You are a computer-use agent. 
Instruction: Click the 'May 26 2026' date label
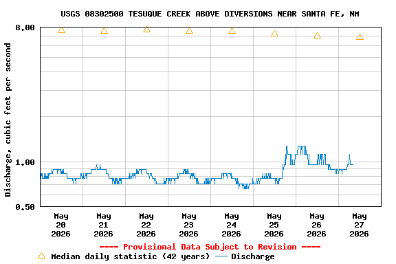click(317, 225)
